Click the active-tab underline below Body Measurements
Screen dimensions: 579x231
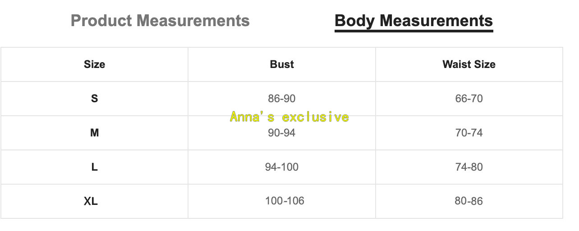[414, 31]
